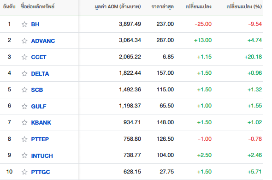Image resolution: width=272 pixels, height=180 pixels.
Task: Sort by the มูลค่า AOM (ล้านบาท) column header
Action: point(118,6)
